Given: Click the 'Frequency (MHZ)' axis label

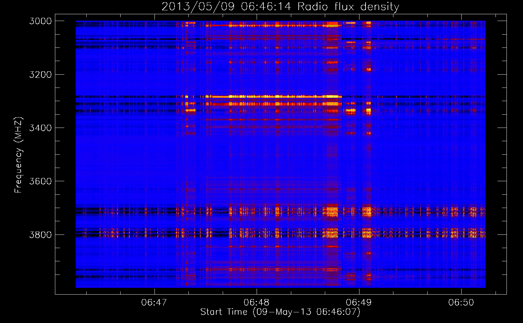Looking at the screenshot, I should tap(18, 155).
